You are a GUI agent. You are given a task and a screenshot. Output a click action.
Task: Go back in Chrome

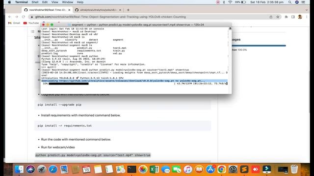click(10, 17)
